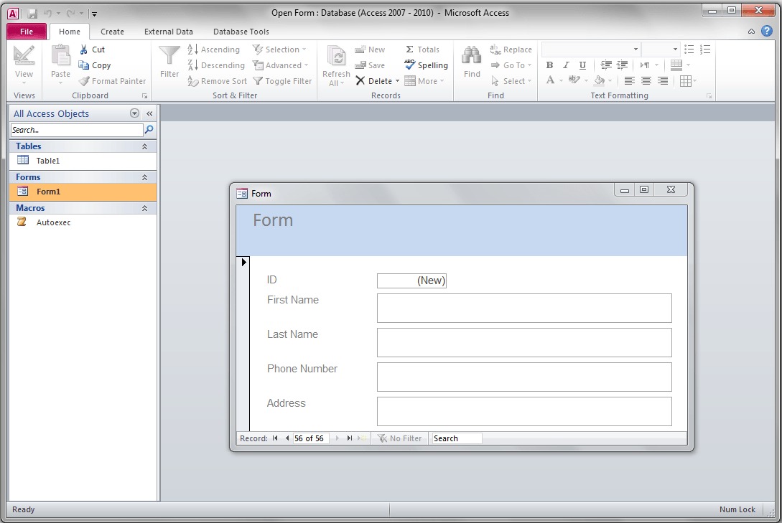782x523 pixels.
Task: Click the Refresh All icon
Action: pyautogui.click(x=336, y=55)
